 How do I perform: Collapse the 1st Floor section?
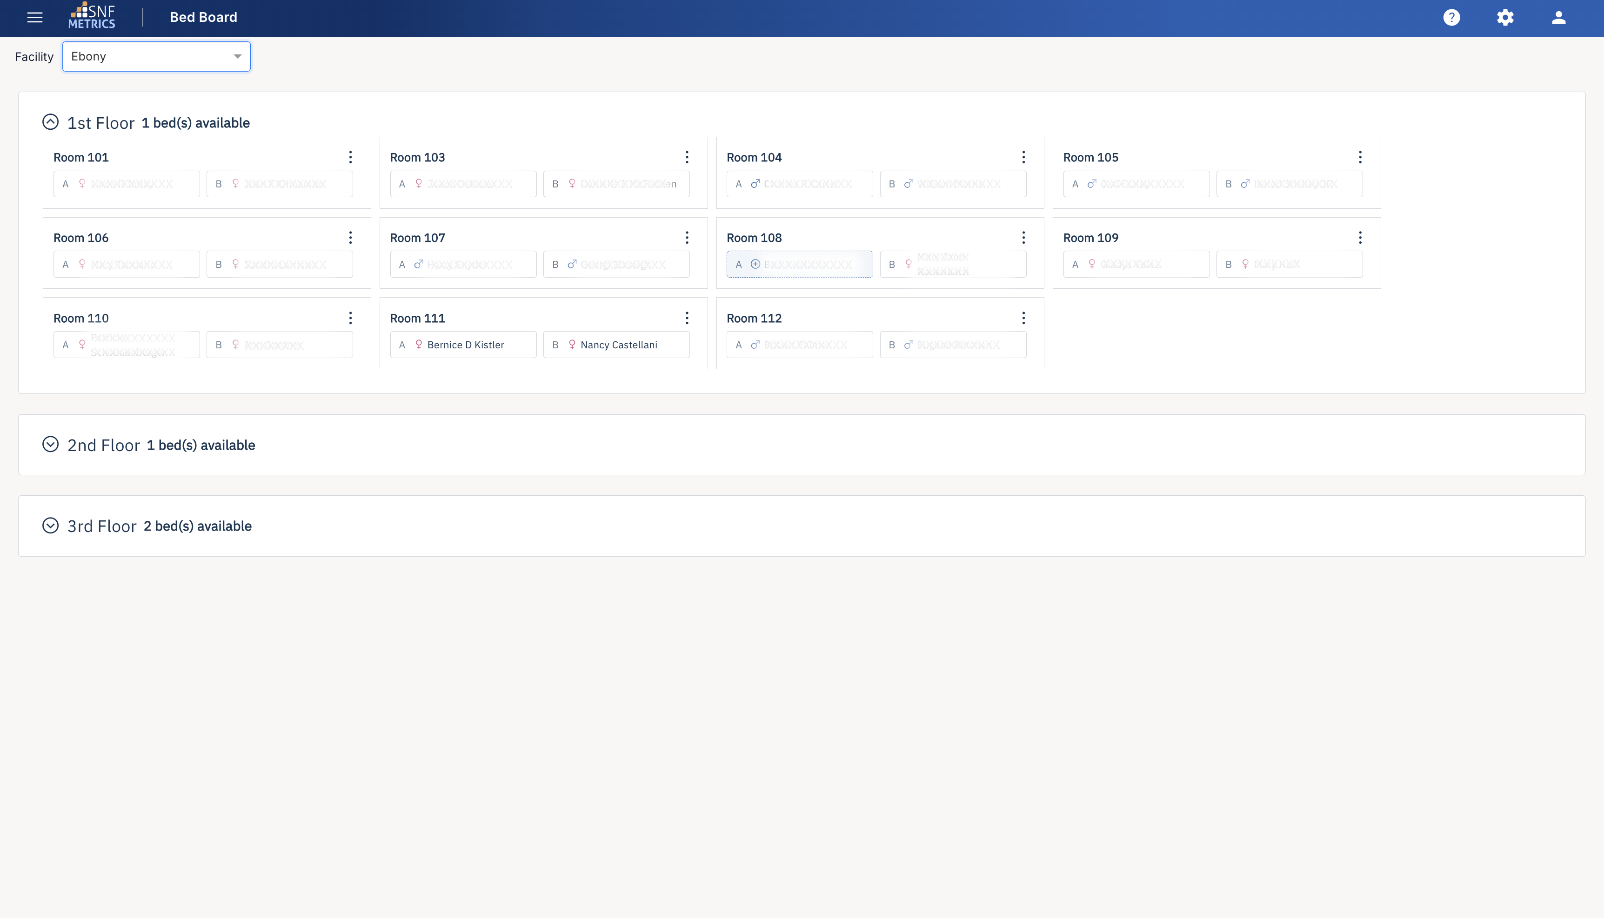point(51,121)
